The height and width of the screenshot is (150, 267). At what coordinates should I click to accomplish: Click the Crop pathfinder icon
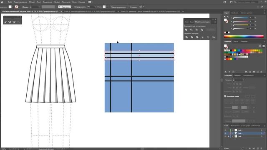pyautogui.click(x=203, y=37)
